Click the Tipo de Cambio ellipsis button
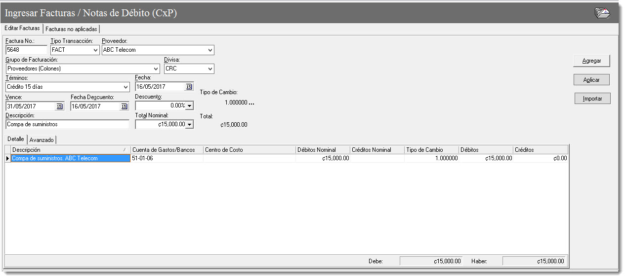626x279 pixels. click(251, 103)
